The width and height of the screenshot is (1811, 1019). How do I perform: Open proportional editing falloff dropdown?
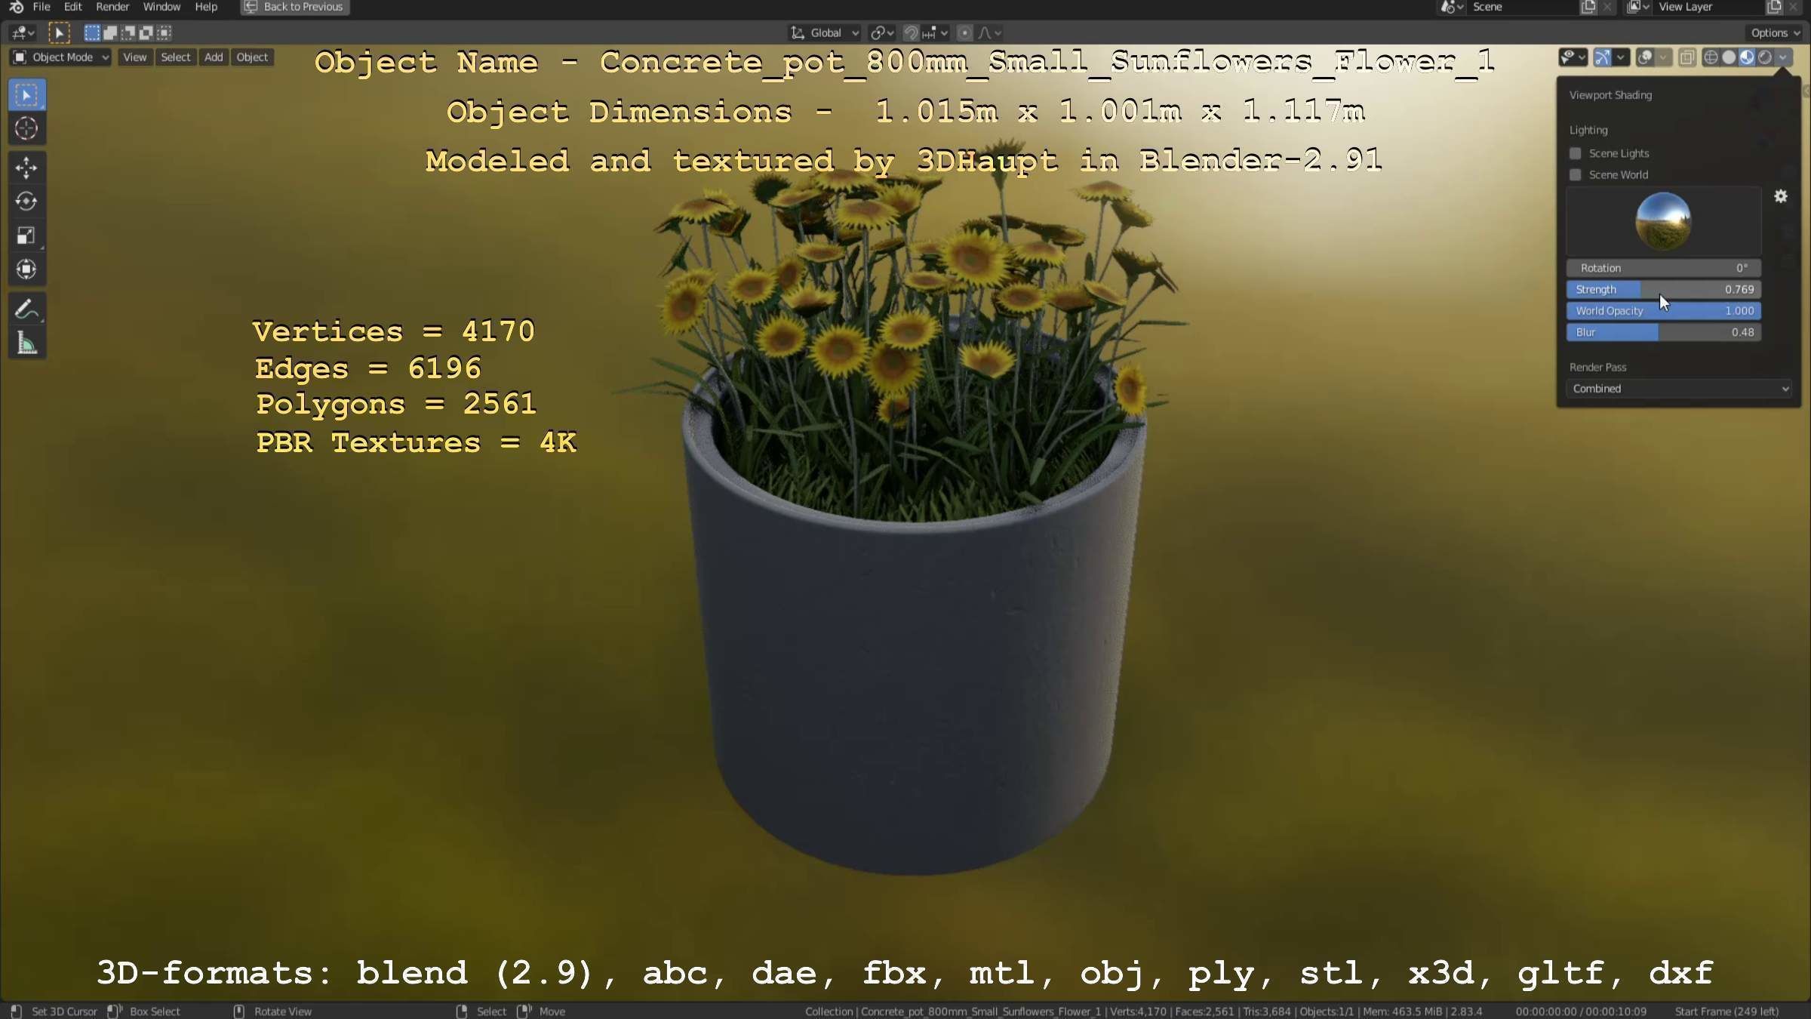(989, 32)
